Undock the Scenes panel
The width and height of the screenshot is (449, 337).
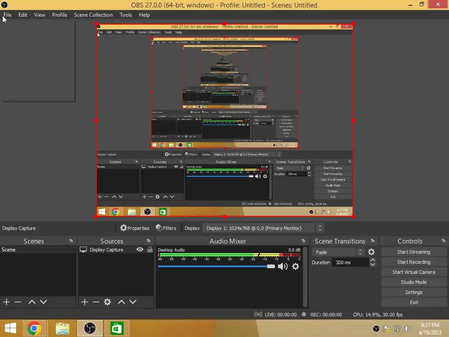click(x=71, y=241)
